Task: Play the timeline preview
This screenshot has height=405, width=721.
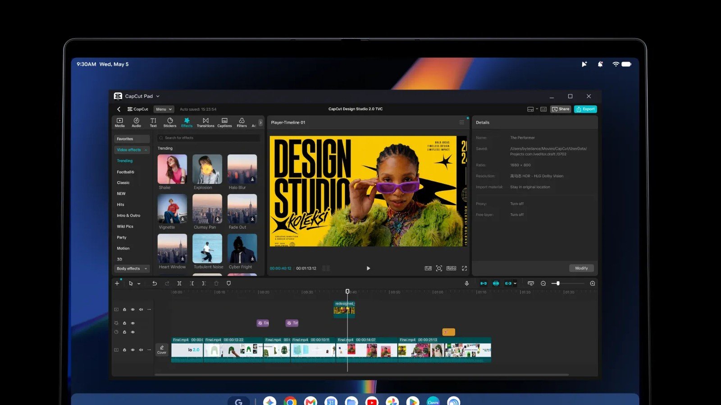Action: [368, 268]
